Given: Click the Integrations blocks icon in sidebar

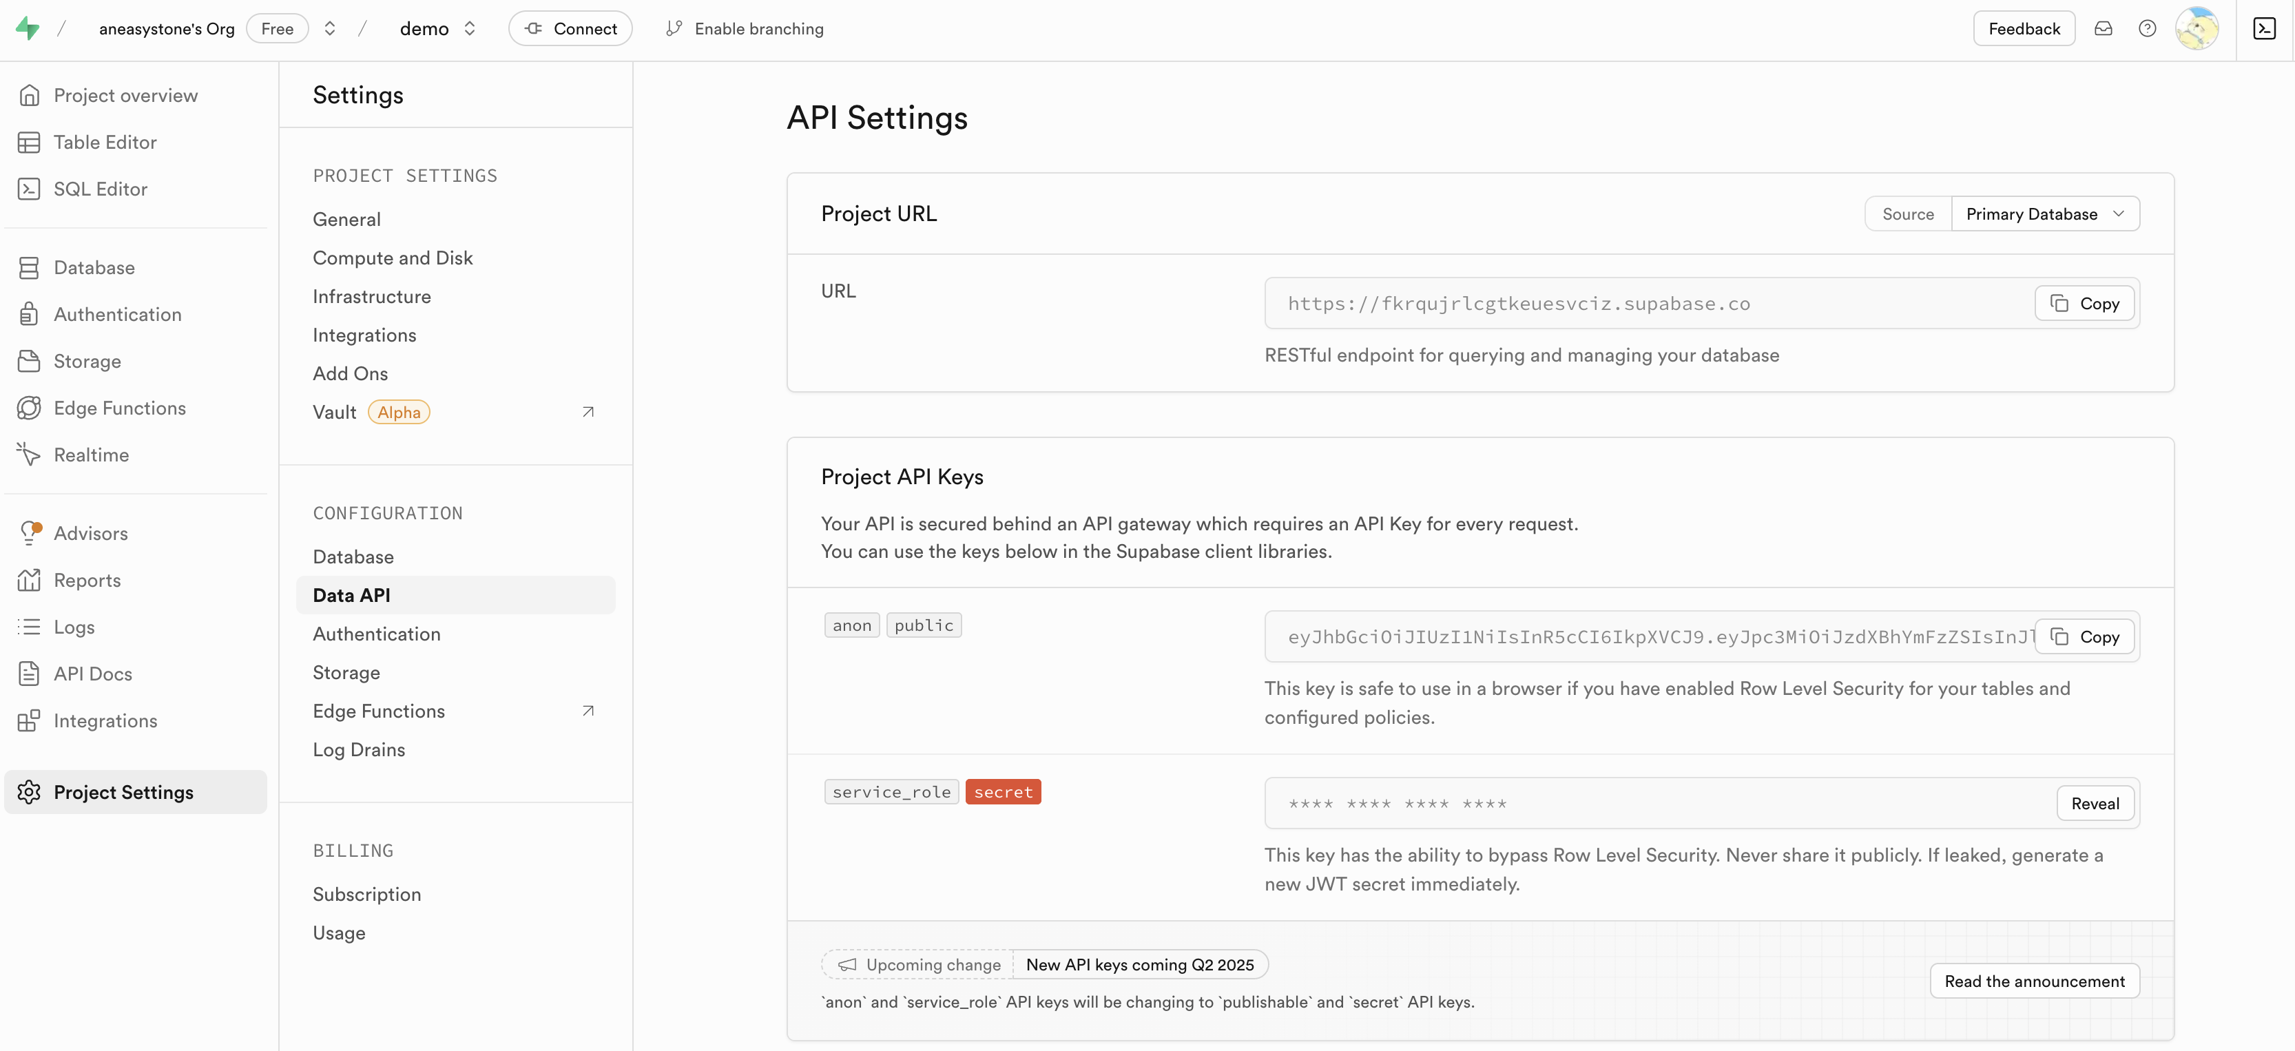Looking at the screenshot, I should click(x=30, y=720).
